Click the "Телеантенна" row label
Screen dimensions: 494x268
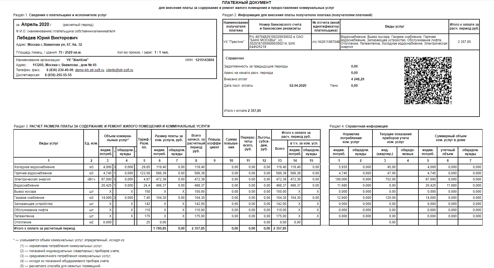click(24, 216)
